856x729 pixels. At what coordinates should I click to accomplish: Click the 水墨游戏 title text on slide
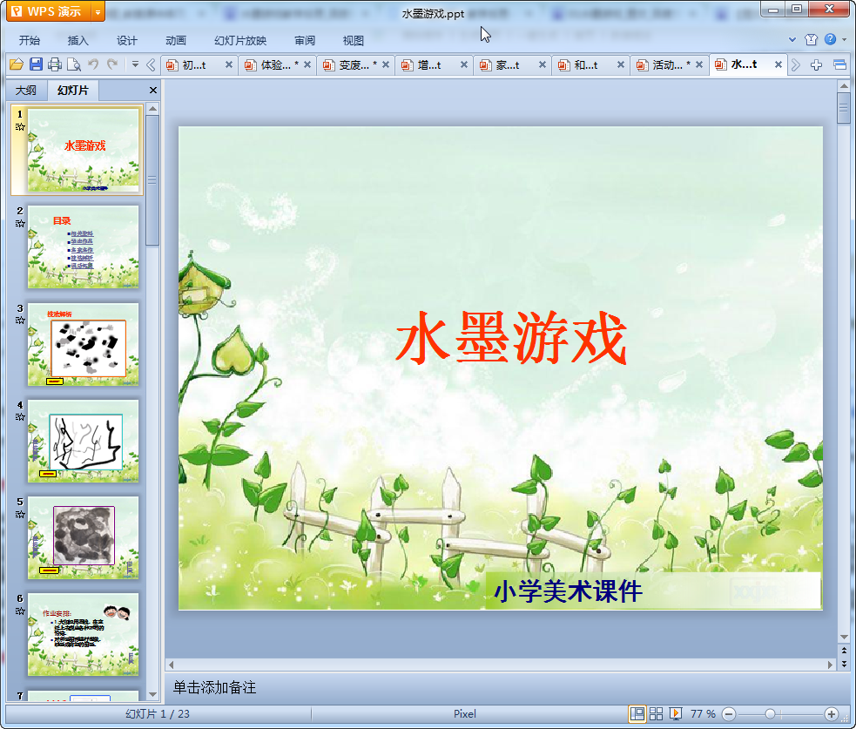pos(511,337)
